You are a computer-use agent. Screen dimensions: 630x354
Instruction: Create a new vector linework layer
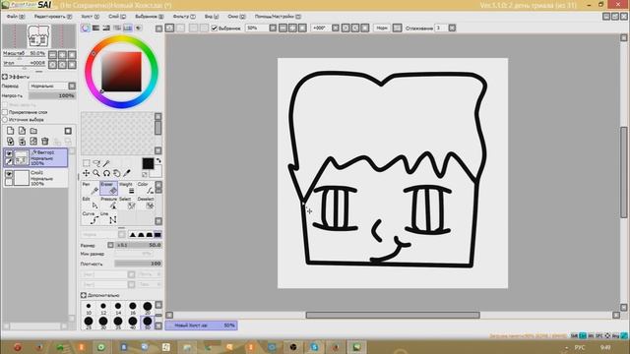[22, 131]
